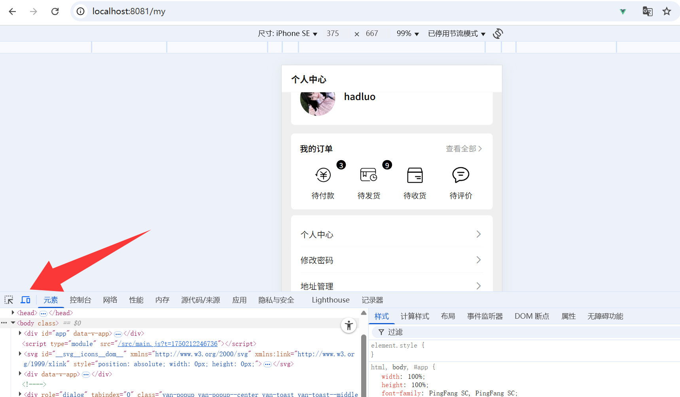Toggle the device toolbar icon
This screenshot has height=397, width=680.
pyautogui.click(x=26, y=300)
